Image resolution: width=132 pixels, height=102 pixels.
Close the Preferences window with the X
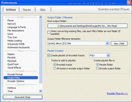[129, 3]
